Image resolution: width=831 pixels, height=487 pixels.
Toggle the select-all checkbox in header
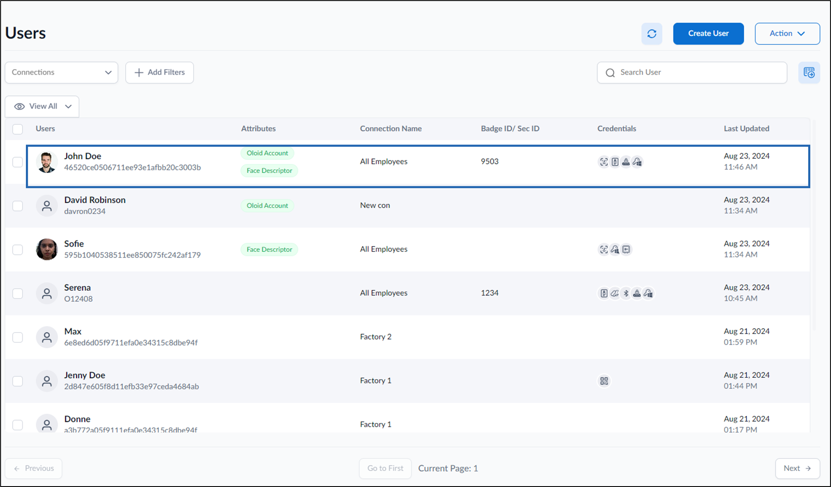click(x=18, y=129)
